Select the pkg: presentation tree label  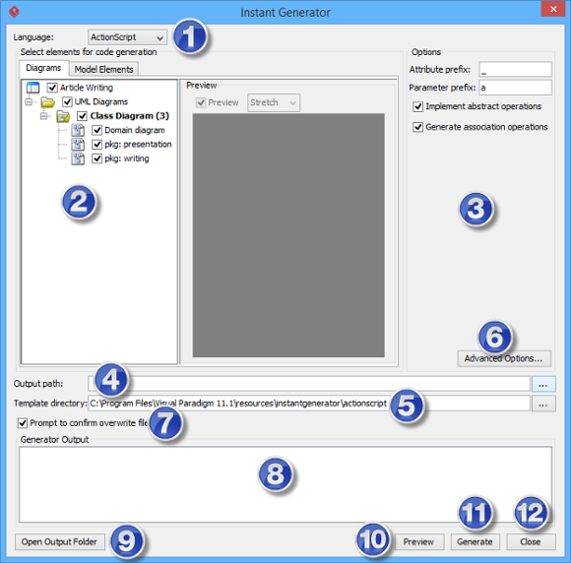coord(138,145)
